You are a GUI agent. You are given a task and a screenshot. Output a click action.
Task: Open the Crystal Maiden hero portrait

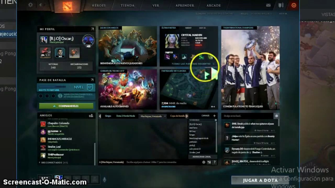point(172,41)
